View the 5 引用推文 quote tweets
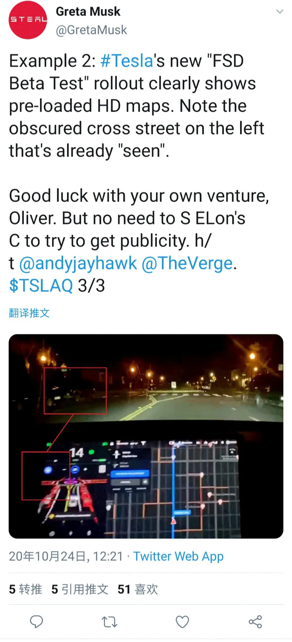This screenshot has height=642, width=292. coord(80,589)
